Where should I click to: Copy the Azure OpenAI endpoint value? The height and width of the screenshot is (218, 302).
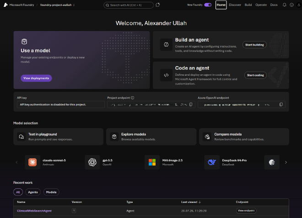pyautogui.click(x=281, y=104)
